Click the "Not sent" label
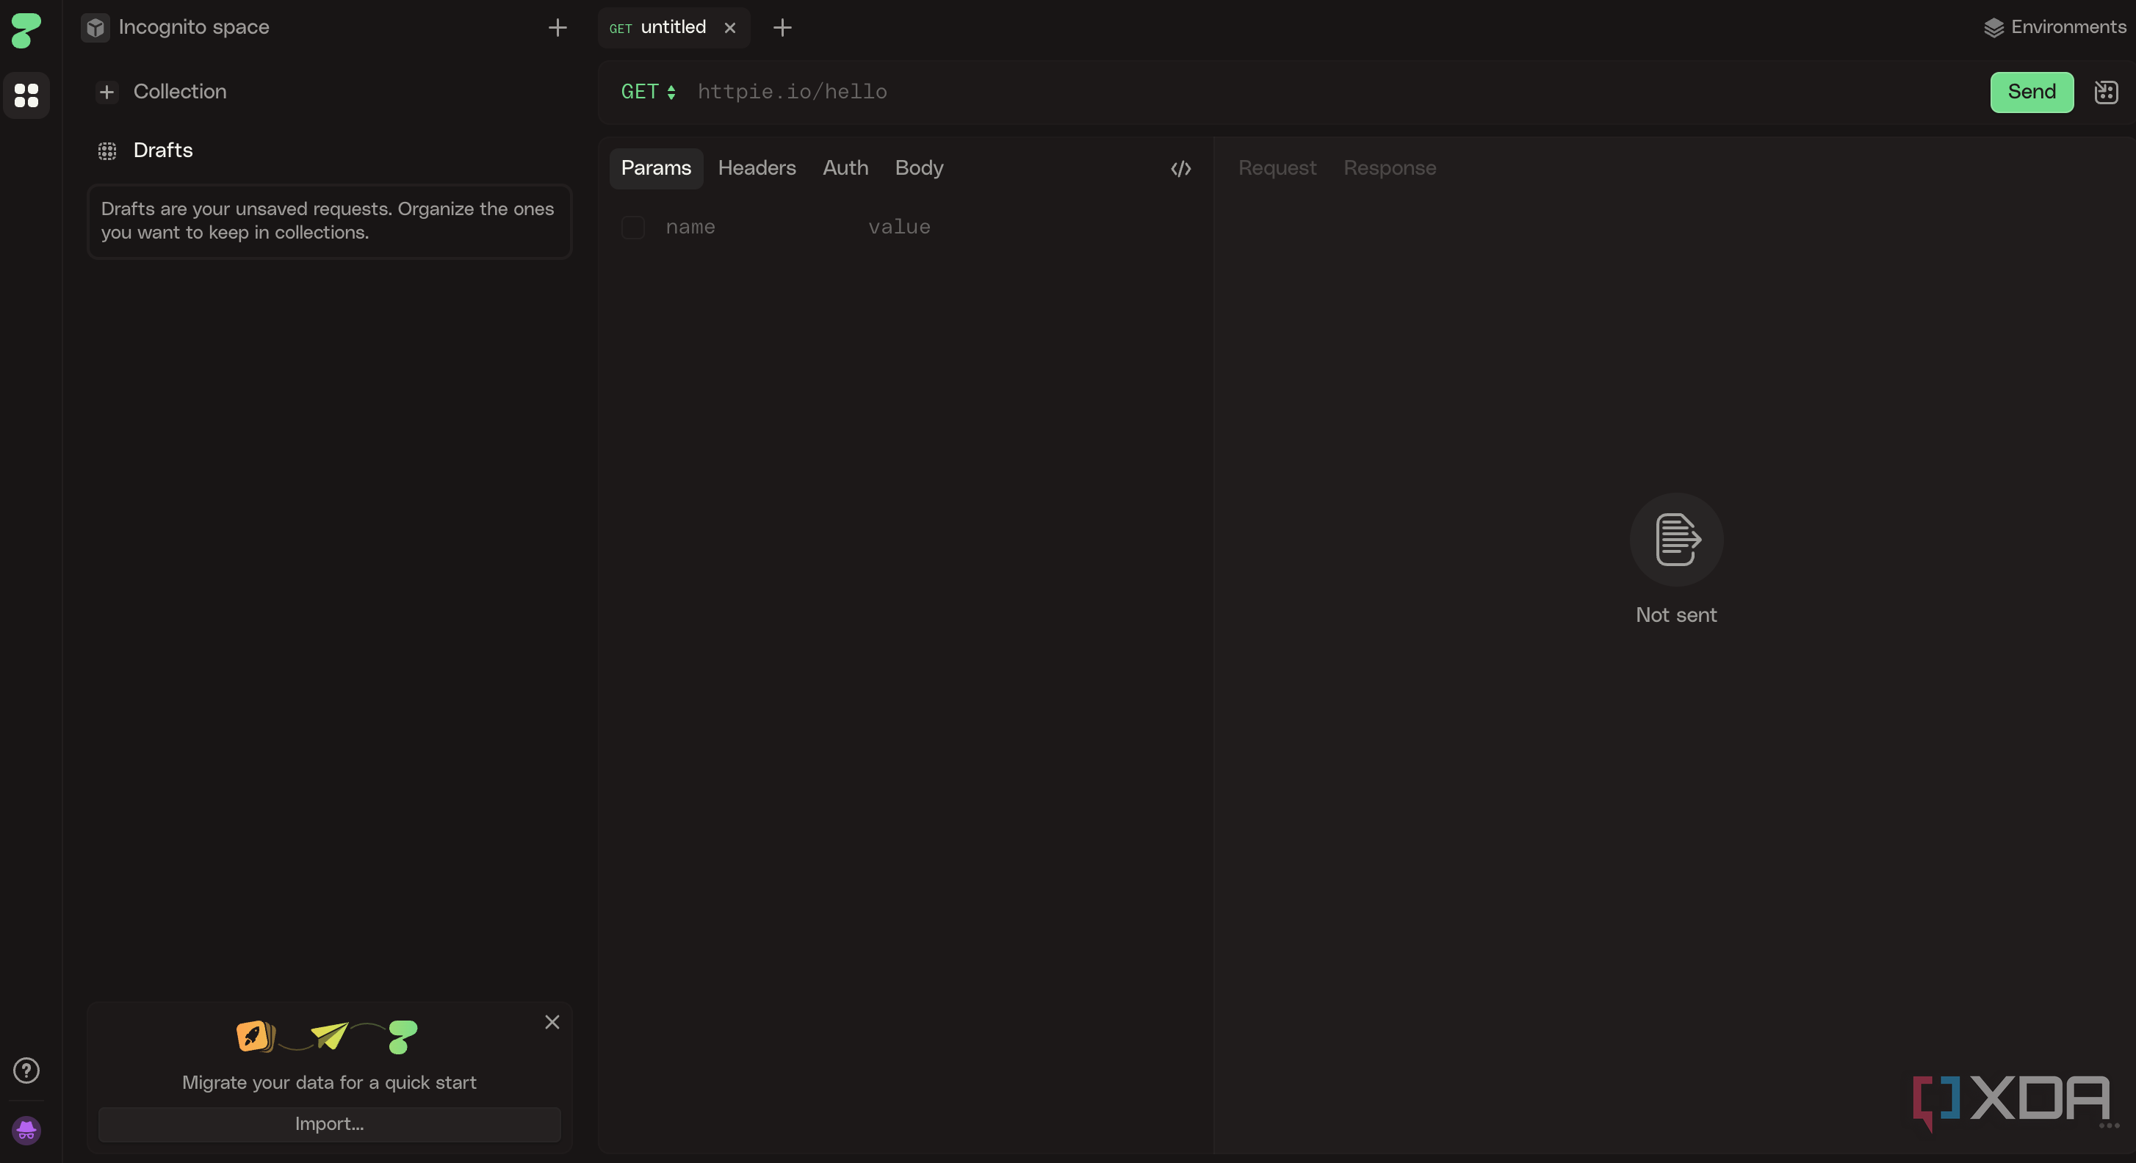The height and width of the screenshot is (1163, 2136). [x=1675, y=615]
